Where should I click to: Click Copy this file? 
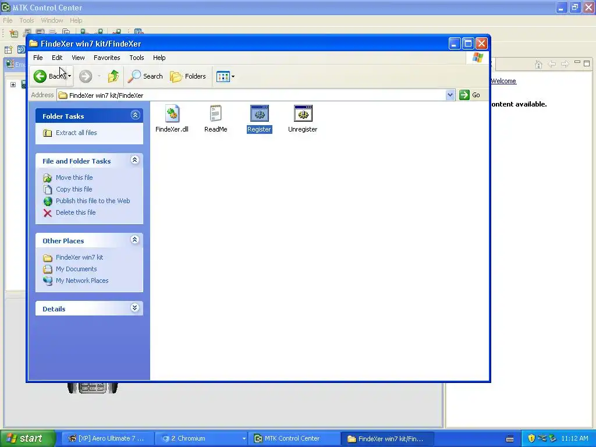[74, 189]
